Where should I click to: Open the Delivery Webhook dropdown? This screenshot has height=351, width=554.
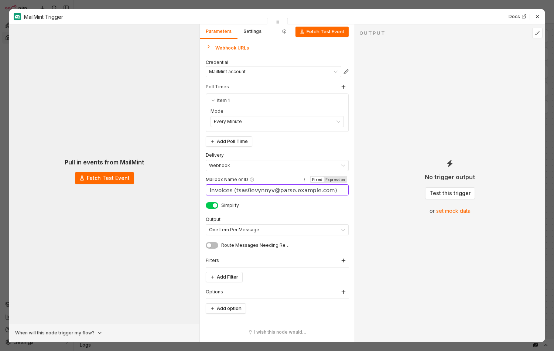pyautogui.click(x=277, y=166)
